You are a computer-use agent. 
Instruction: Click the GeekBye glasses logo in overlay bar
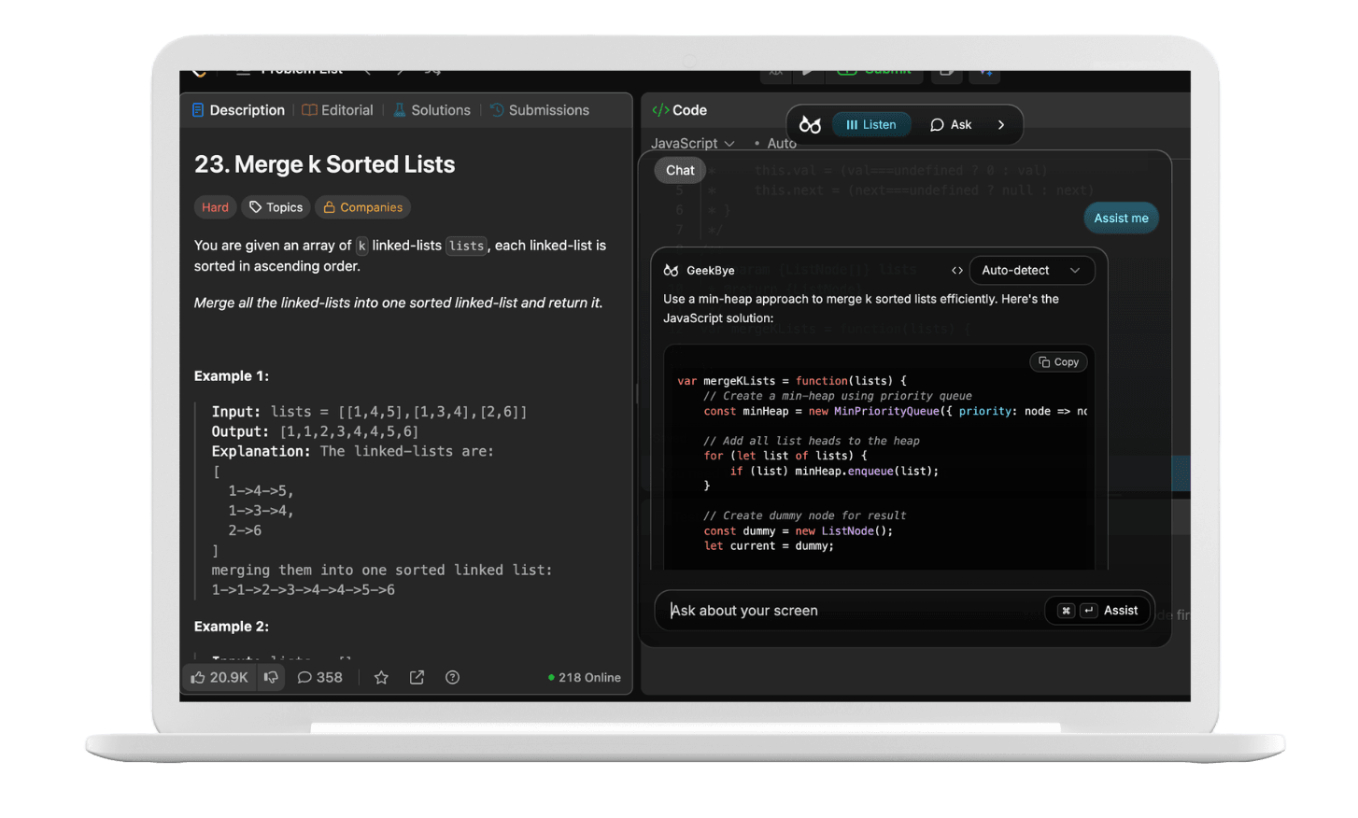810,125
